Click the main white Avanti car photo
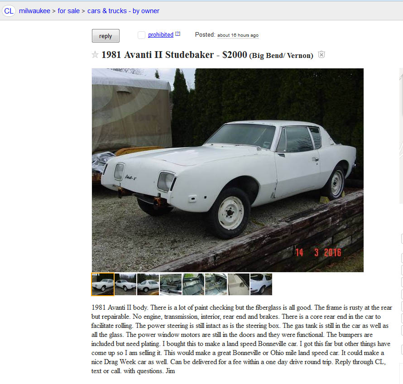Image resolution: width=403 pixels, height=384 pixels. pyautogui.click(x=228, y=170)
